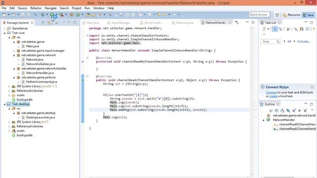Collapse NetworkHandler class in Outline
Screen dimensions: 317x178
264,120
